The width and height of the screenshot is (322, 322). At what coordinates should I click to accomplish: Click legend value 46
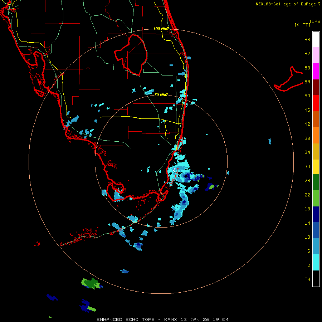tap(307, 110)
